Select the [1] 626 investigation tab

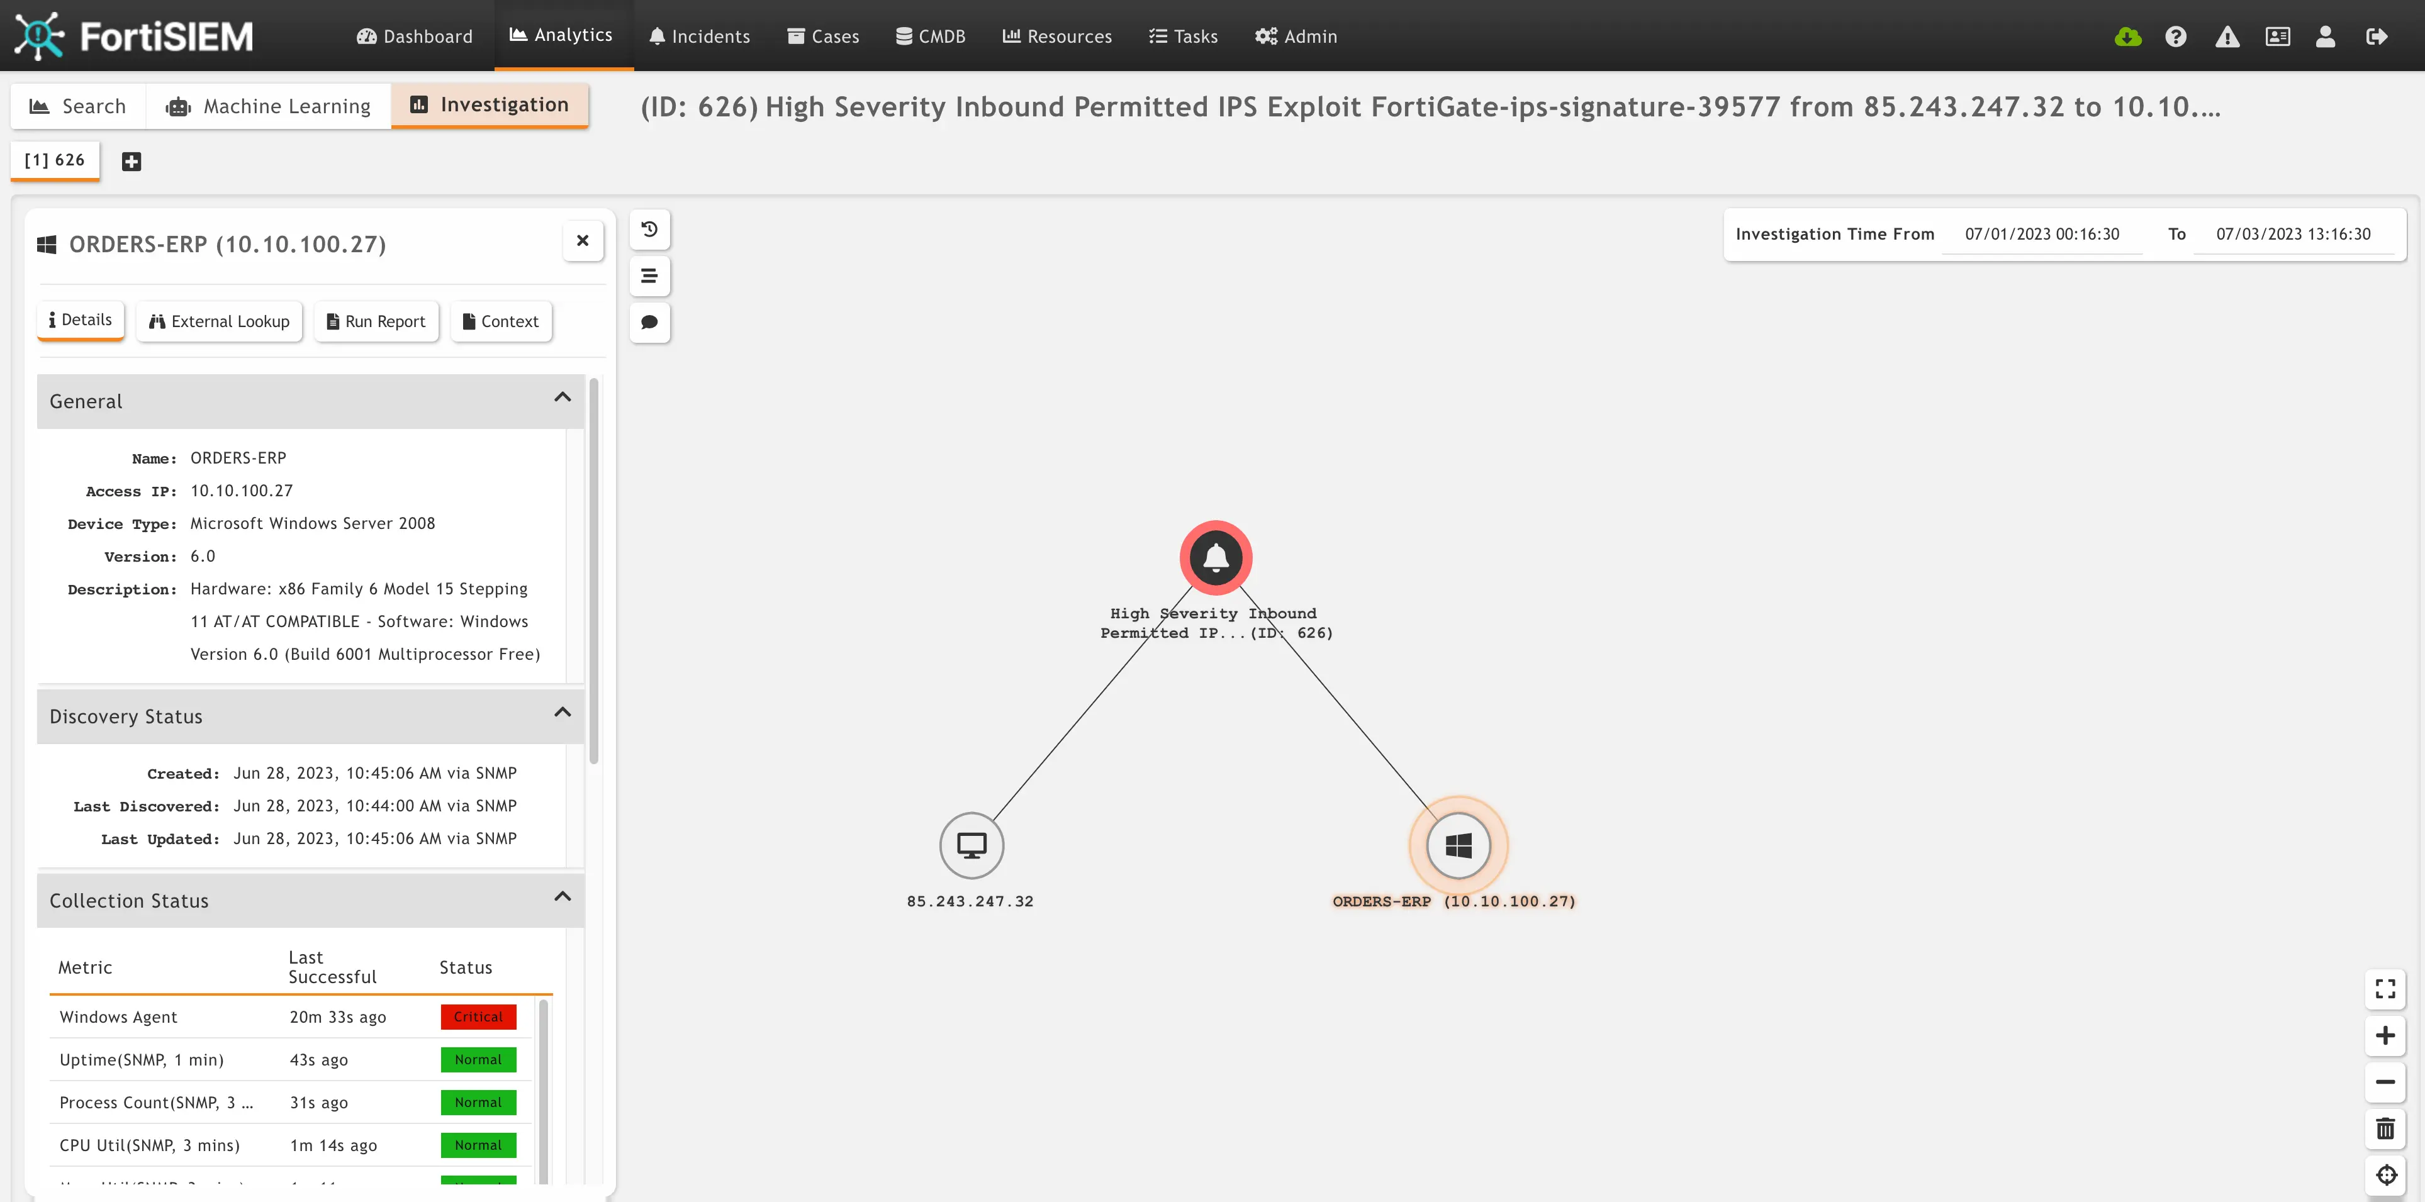pyautogui.click(x=55, y=160)
